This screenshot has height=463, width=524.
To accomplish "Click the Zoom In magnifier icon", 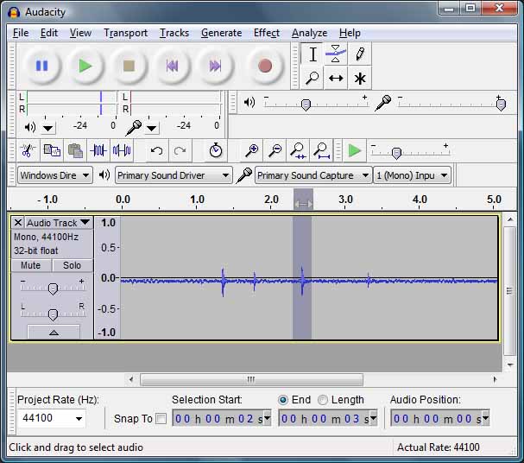I will point(251,151).
